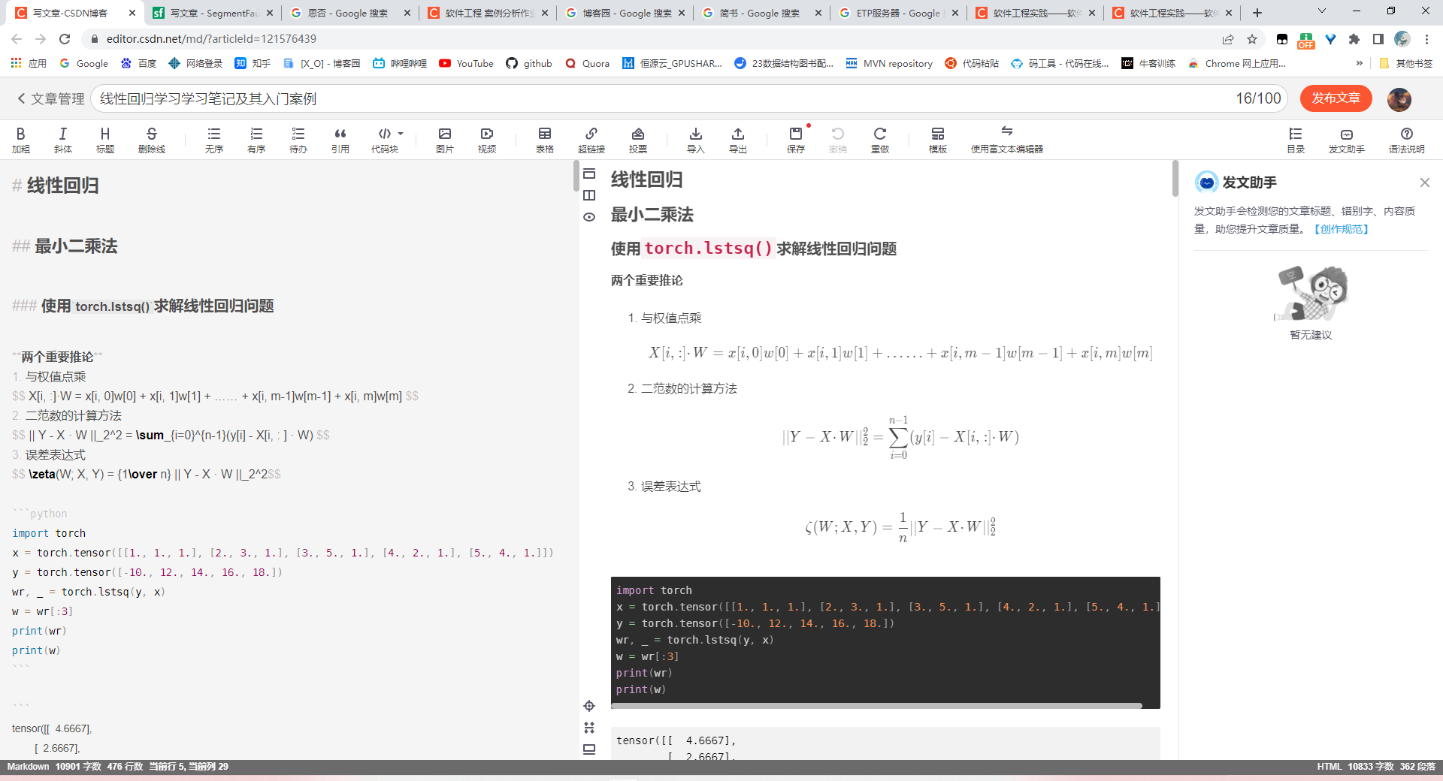Apply bold formatting with 加粗 button

(x=20, y=140)
